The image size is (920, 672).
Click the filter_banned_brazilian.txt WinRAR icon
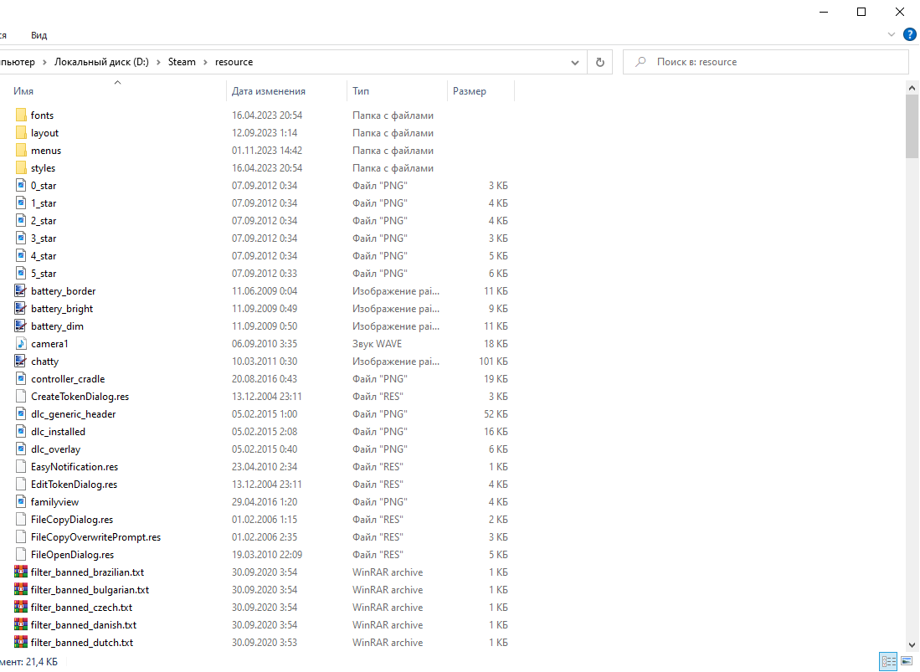[x=21, y=572]
